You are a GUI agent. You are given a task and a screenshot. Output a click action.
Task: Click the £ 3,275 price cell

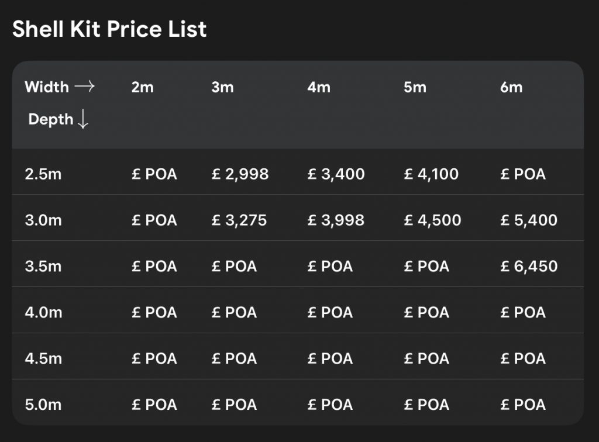(x=239, y=220)
